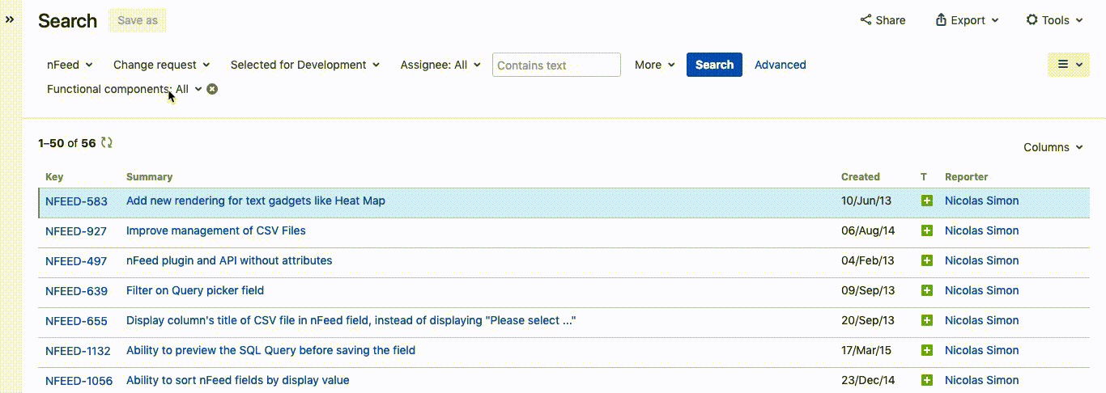1106x393 pixels.
Task: Click the issue type icon for NFEED-1132
Action: coord(927,350)
